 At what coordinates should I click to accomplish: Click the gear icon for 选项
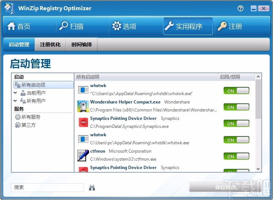point(116,26)
